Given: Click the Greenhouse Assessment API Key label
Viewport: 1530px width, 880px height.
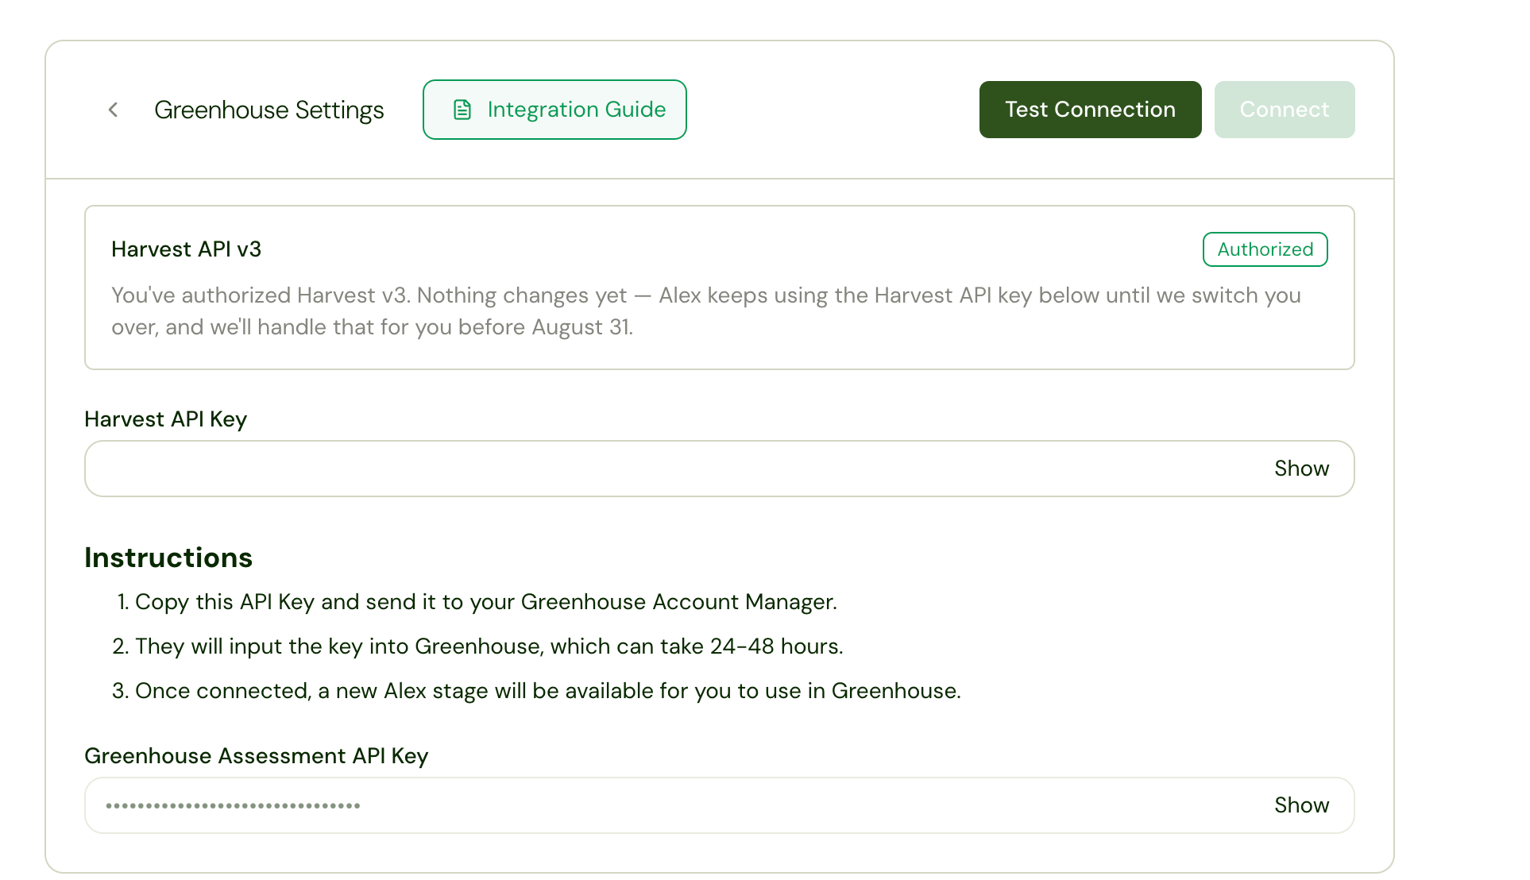Looking at the screenshot, I should click(256, 756).
